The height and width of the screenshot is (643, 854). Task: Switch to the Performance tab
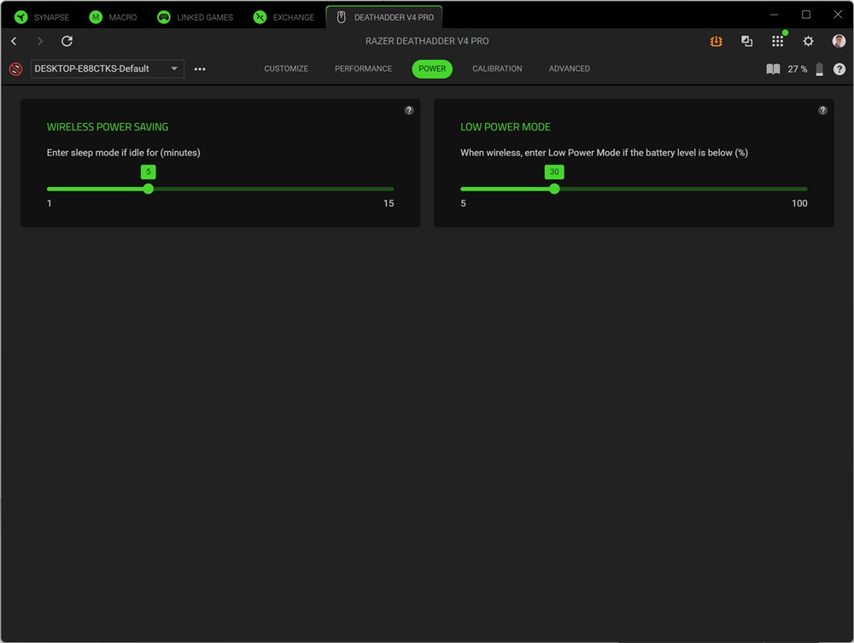pyautogui.click(x=363, y=68)
